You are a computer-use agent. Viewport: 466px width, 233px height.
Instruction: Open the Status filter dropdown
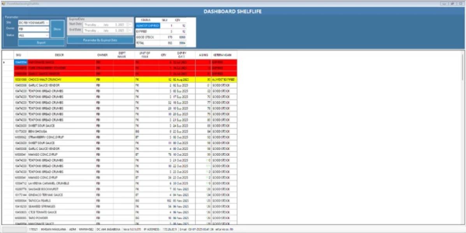click(47, 35)
